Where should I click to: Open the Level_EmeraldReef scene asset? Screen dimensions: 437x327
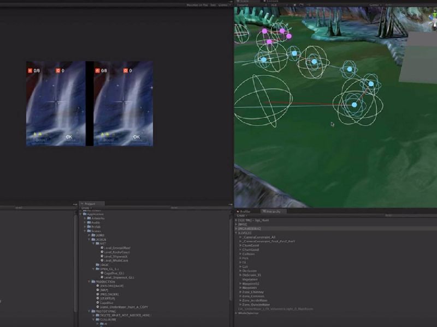coord(117,248)
